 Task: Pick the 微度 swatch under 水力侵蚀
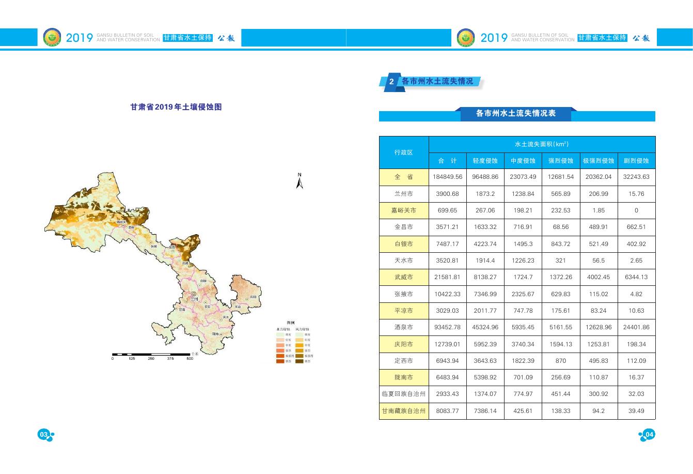click(280, 334)
